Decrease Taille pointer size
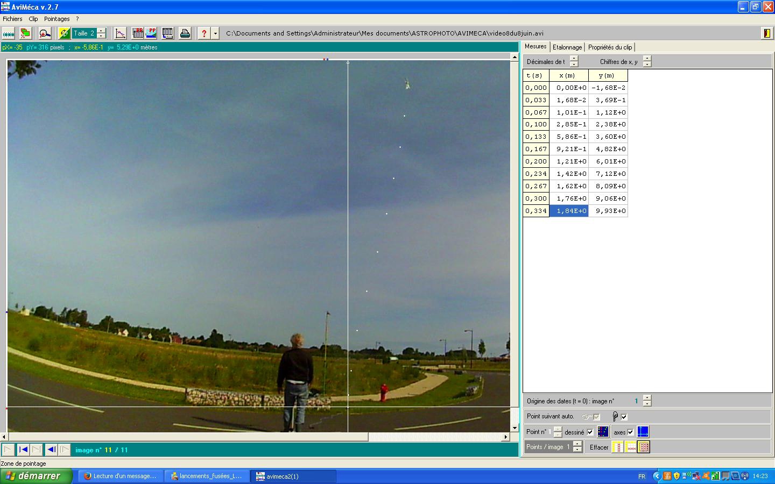775x484 pixels. [101, 36]
